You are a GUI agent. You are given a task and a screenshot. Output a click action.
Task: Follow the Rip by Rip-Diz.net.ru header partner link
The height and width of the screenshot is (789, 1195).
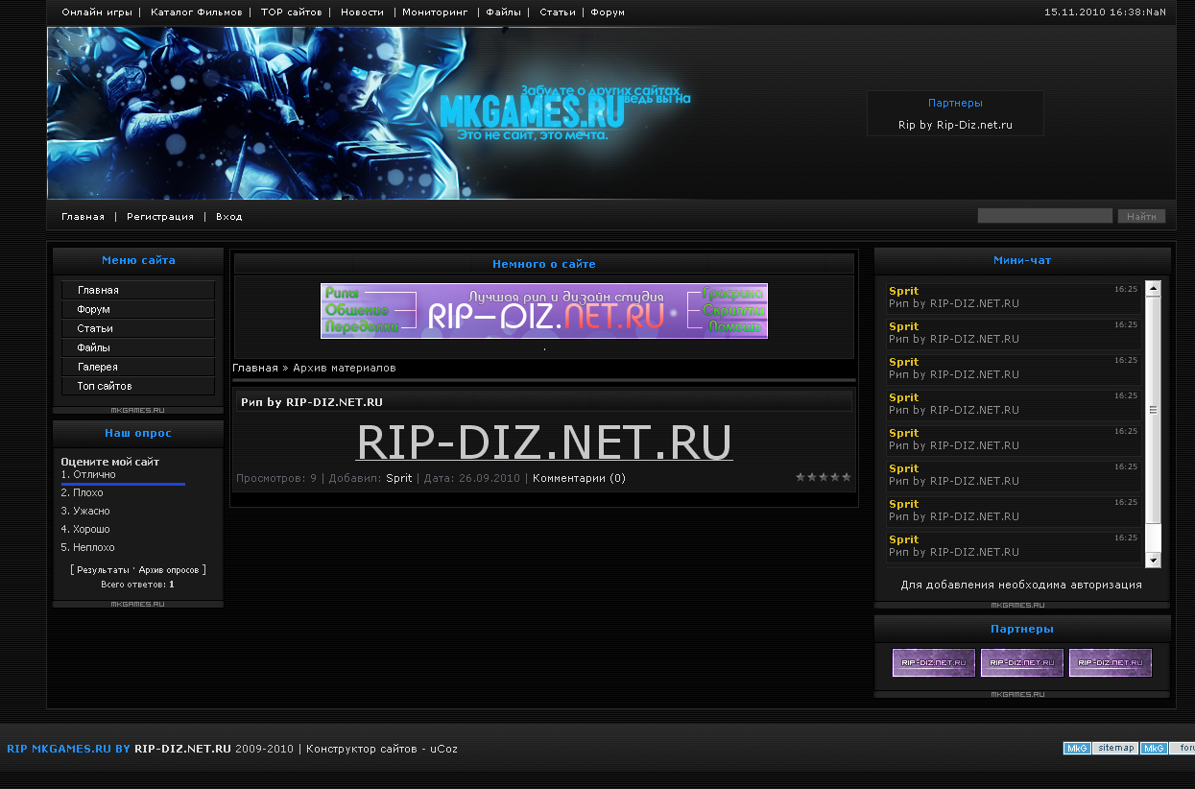tap(955, 125)
